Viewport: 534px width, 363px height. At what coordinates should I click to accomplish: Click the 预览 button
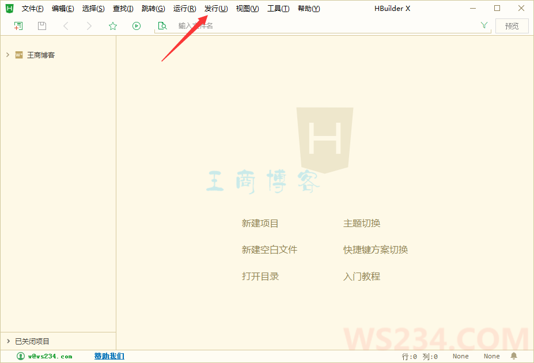pyautogui.click(x=512, y=26)
